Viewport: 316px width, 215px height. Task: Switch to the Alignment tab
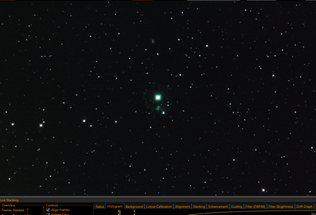182,207
